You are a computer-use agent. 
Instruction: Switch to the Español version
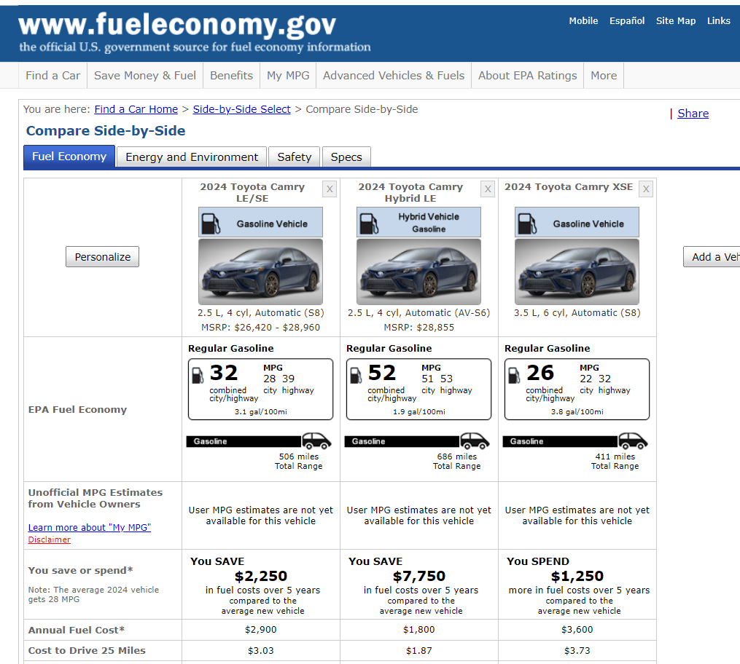point(627,20)
